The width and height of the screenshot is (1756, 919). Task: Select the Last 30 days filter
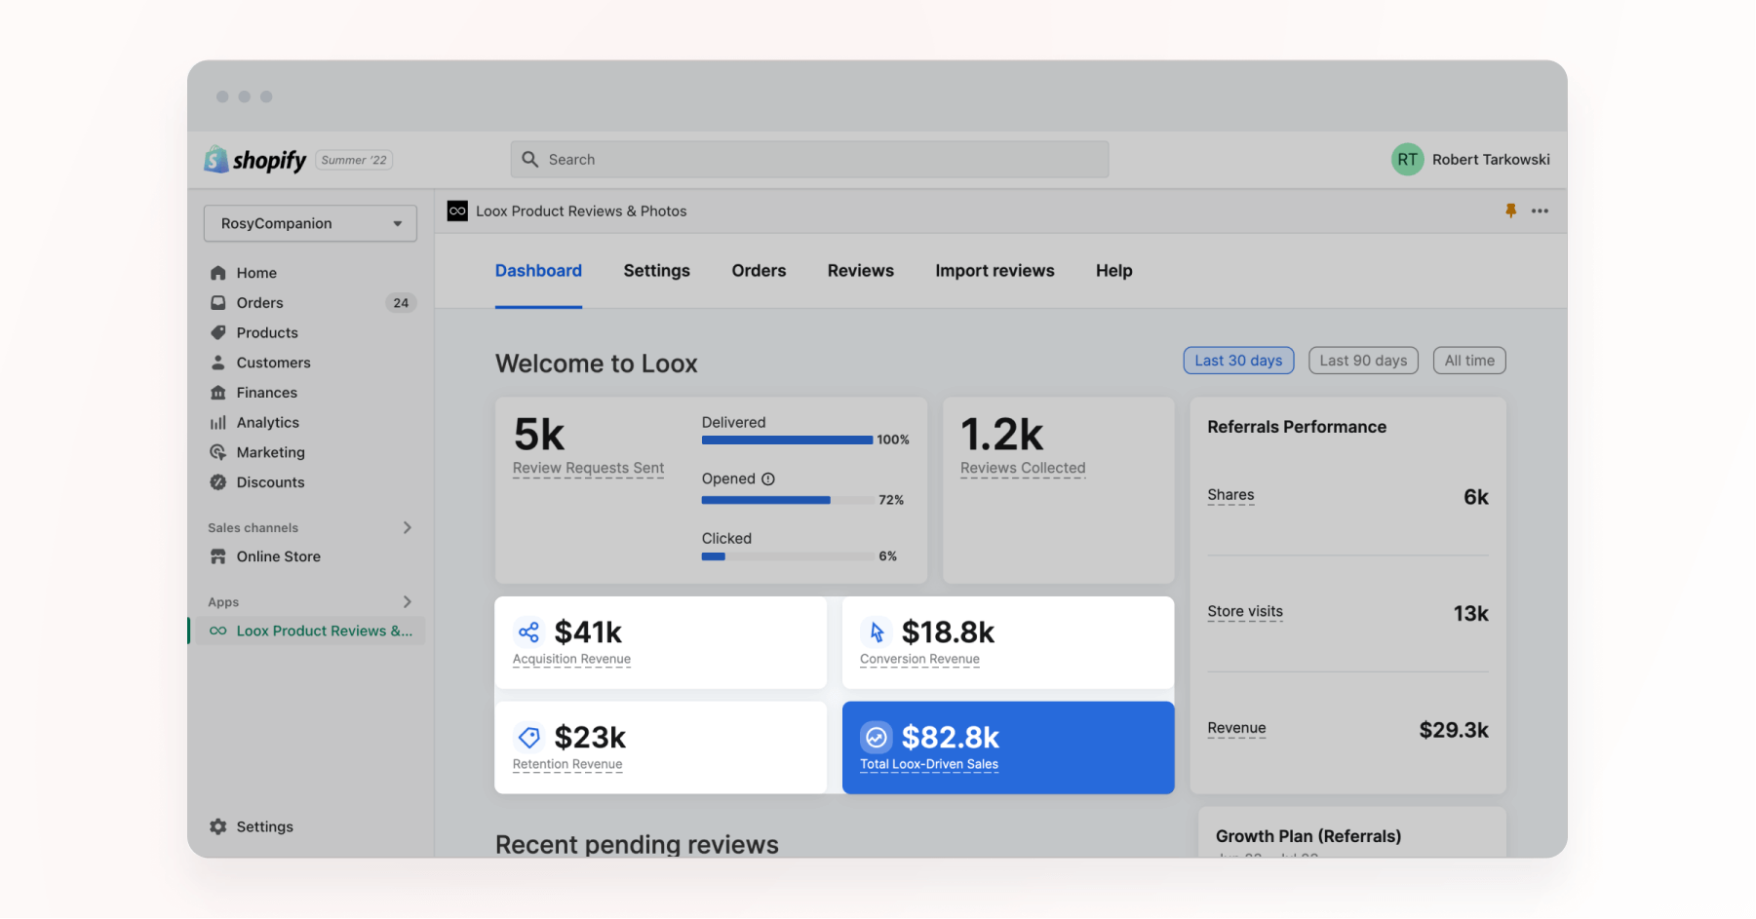pyautogui.click(x=1238, y=361)
